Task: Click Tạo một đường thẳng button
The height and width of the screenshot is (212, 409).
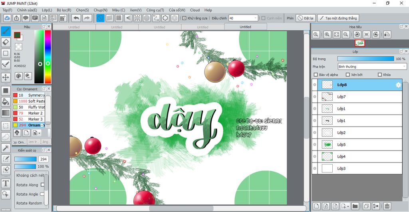Action: pyautogui.click(x=338, y=18)
